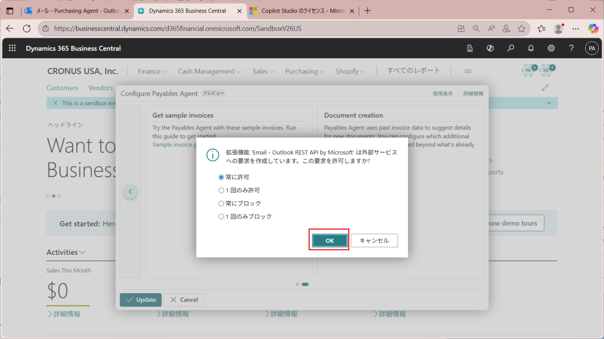The image size is (604, 339).
Task: Open Business Central Copilot icon
Action: 490,48
